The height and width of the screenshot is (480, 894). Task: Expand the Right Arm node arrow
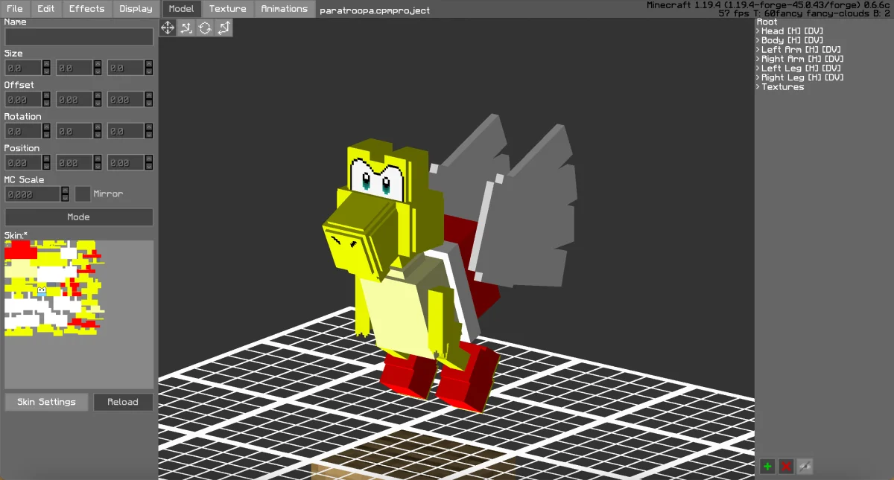758,59
